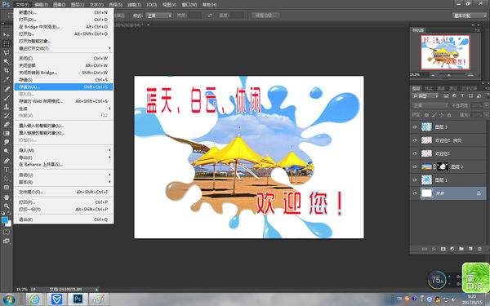This screenshot has width=490, height=306.
Task: Select the Quick Selection tool
Action: (7, 61)
